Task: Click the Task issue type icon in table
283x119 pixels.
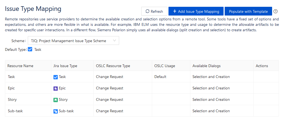Action: (x=56, y=77)
